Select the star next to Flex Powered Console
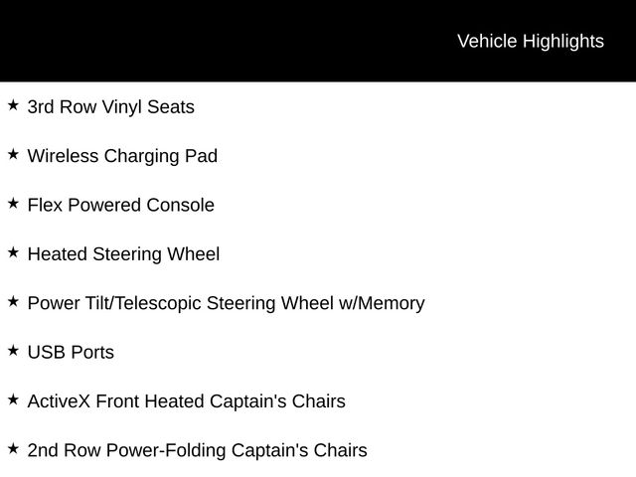 click(x=13, y=203)
